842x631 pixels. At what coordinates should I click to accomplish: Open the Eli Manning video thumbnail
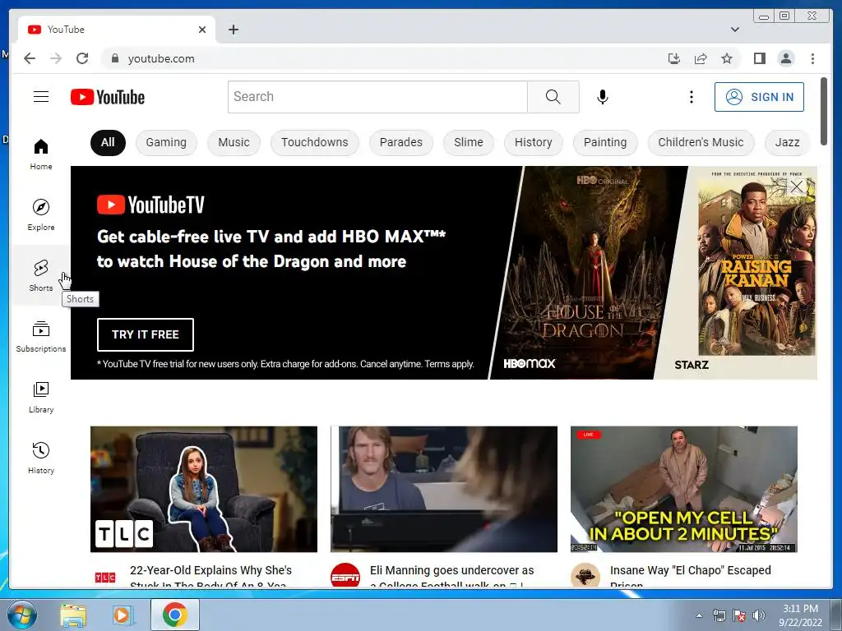click(x=443, y=489)
